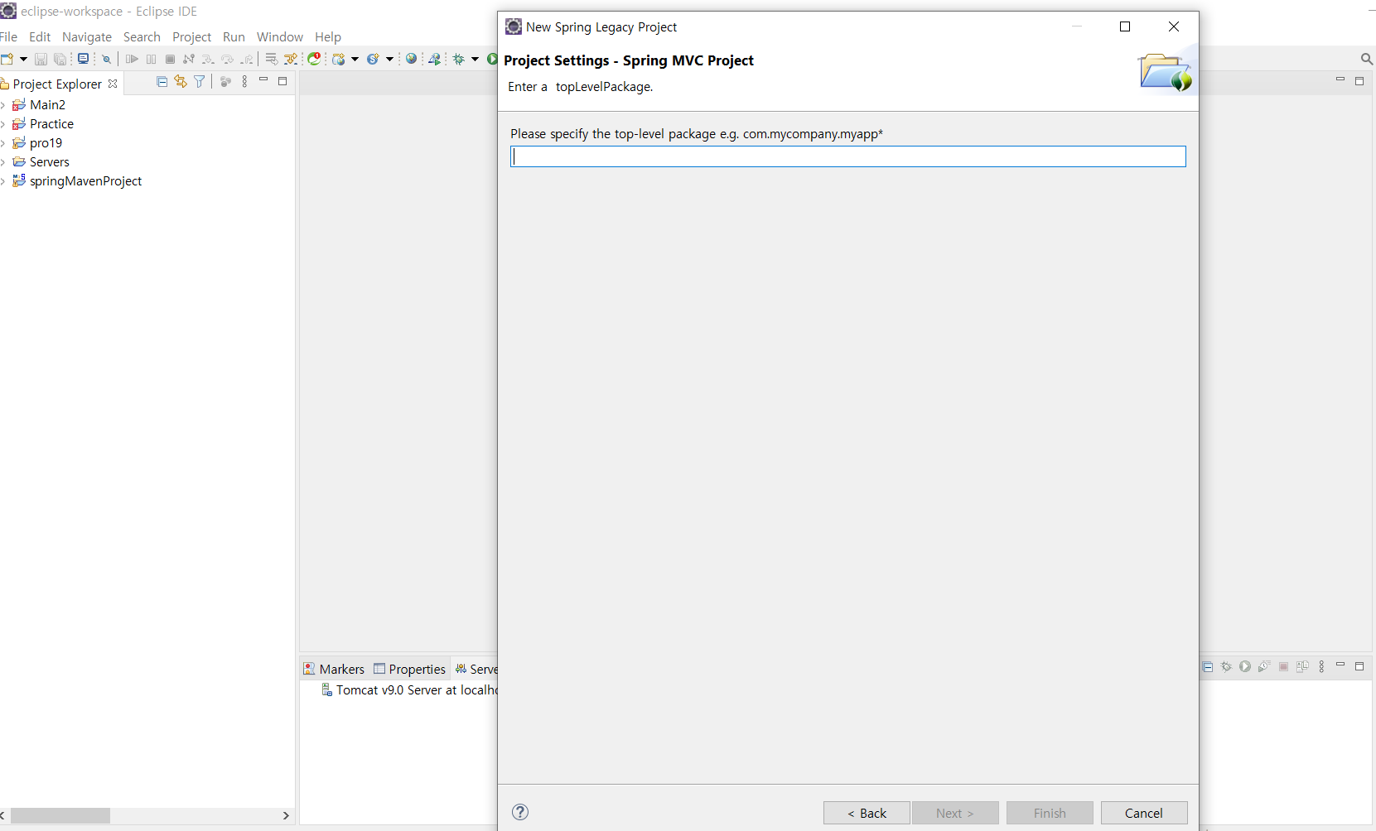Click the right scroll arrow in Project Explorer
This screenshot has height=831, width=1376.
(x=286, y=815)
